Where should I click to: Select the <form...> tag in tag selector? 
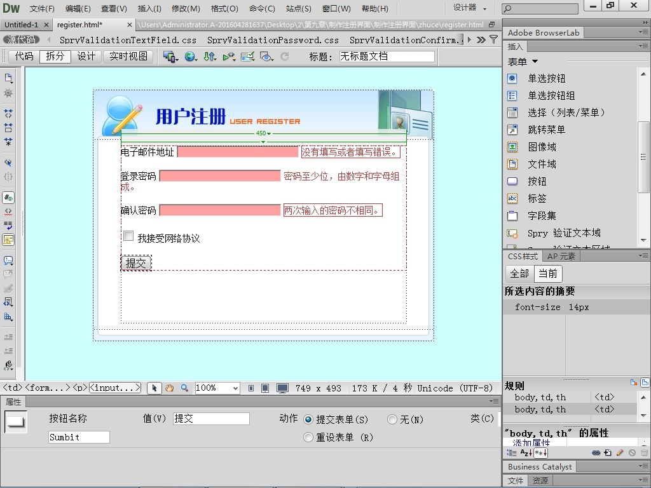48,388
